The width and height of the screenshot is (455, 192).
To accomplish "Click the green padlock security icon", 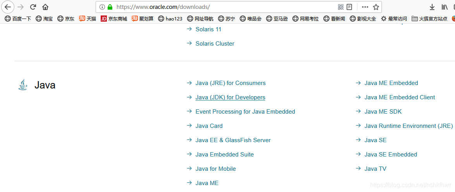I will point(110,7).
